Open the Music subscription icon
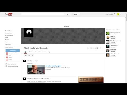 [7, 55]
